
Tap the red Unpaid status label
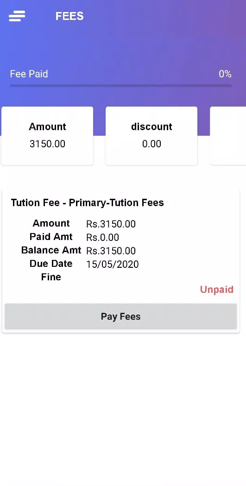[x=216, y=290]
